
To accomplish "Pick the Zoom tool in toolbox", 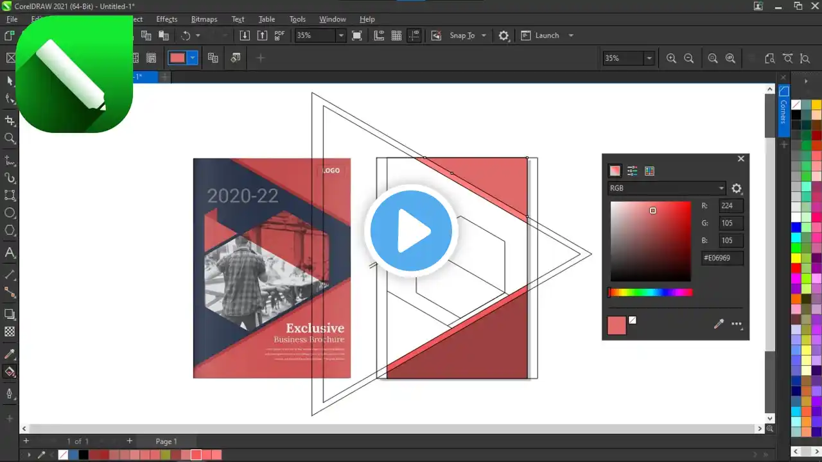I will point(10,138).
